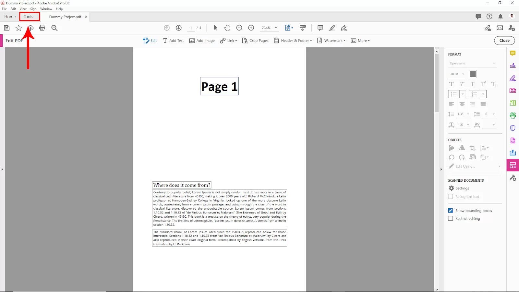Click the gray font color swatch

[x=473, y=74]
